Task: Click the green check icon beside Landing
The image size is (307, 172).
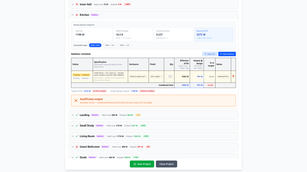Action: (77, 115)
